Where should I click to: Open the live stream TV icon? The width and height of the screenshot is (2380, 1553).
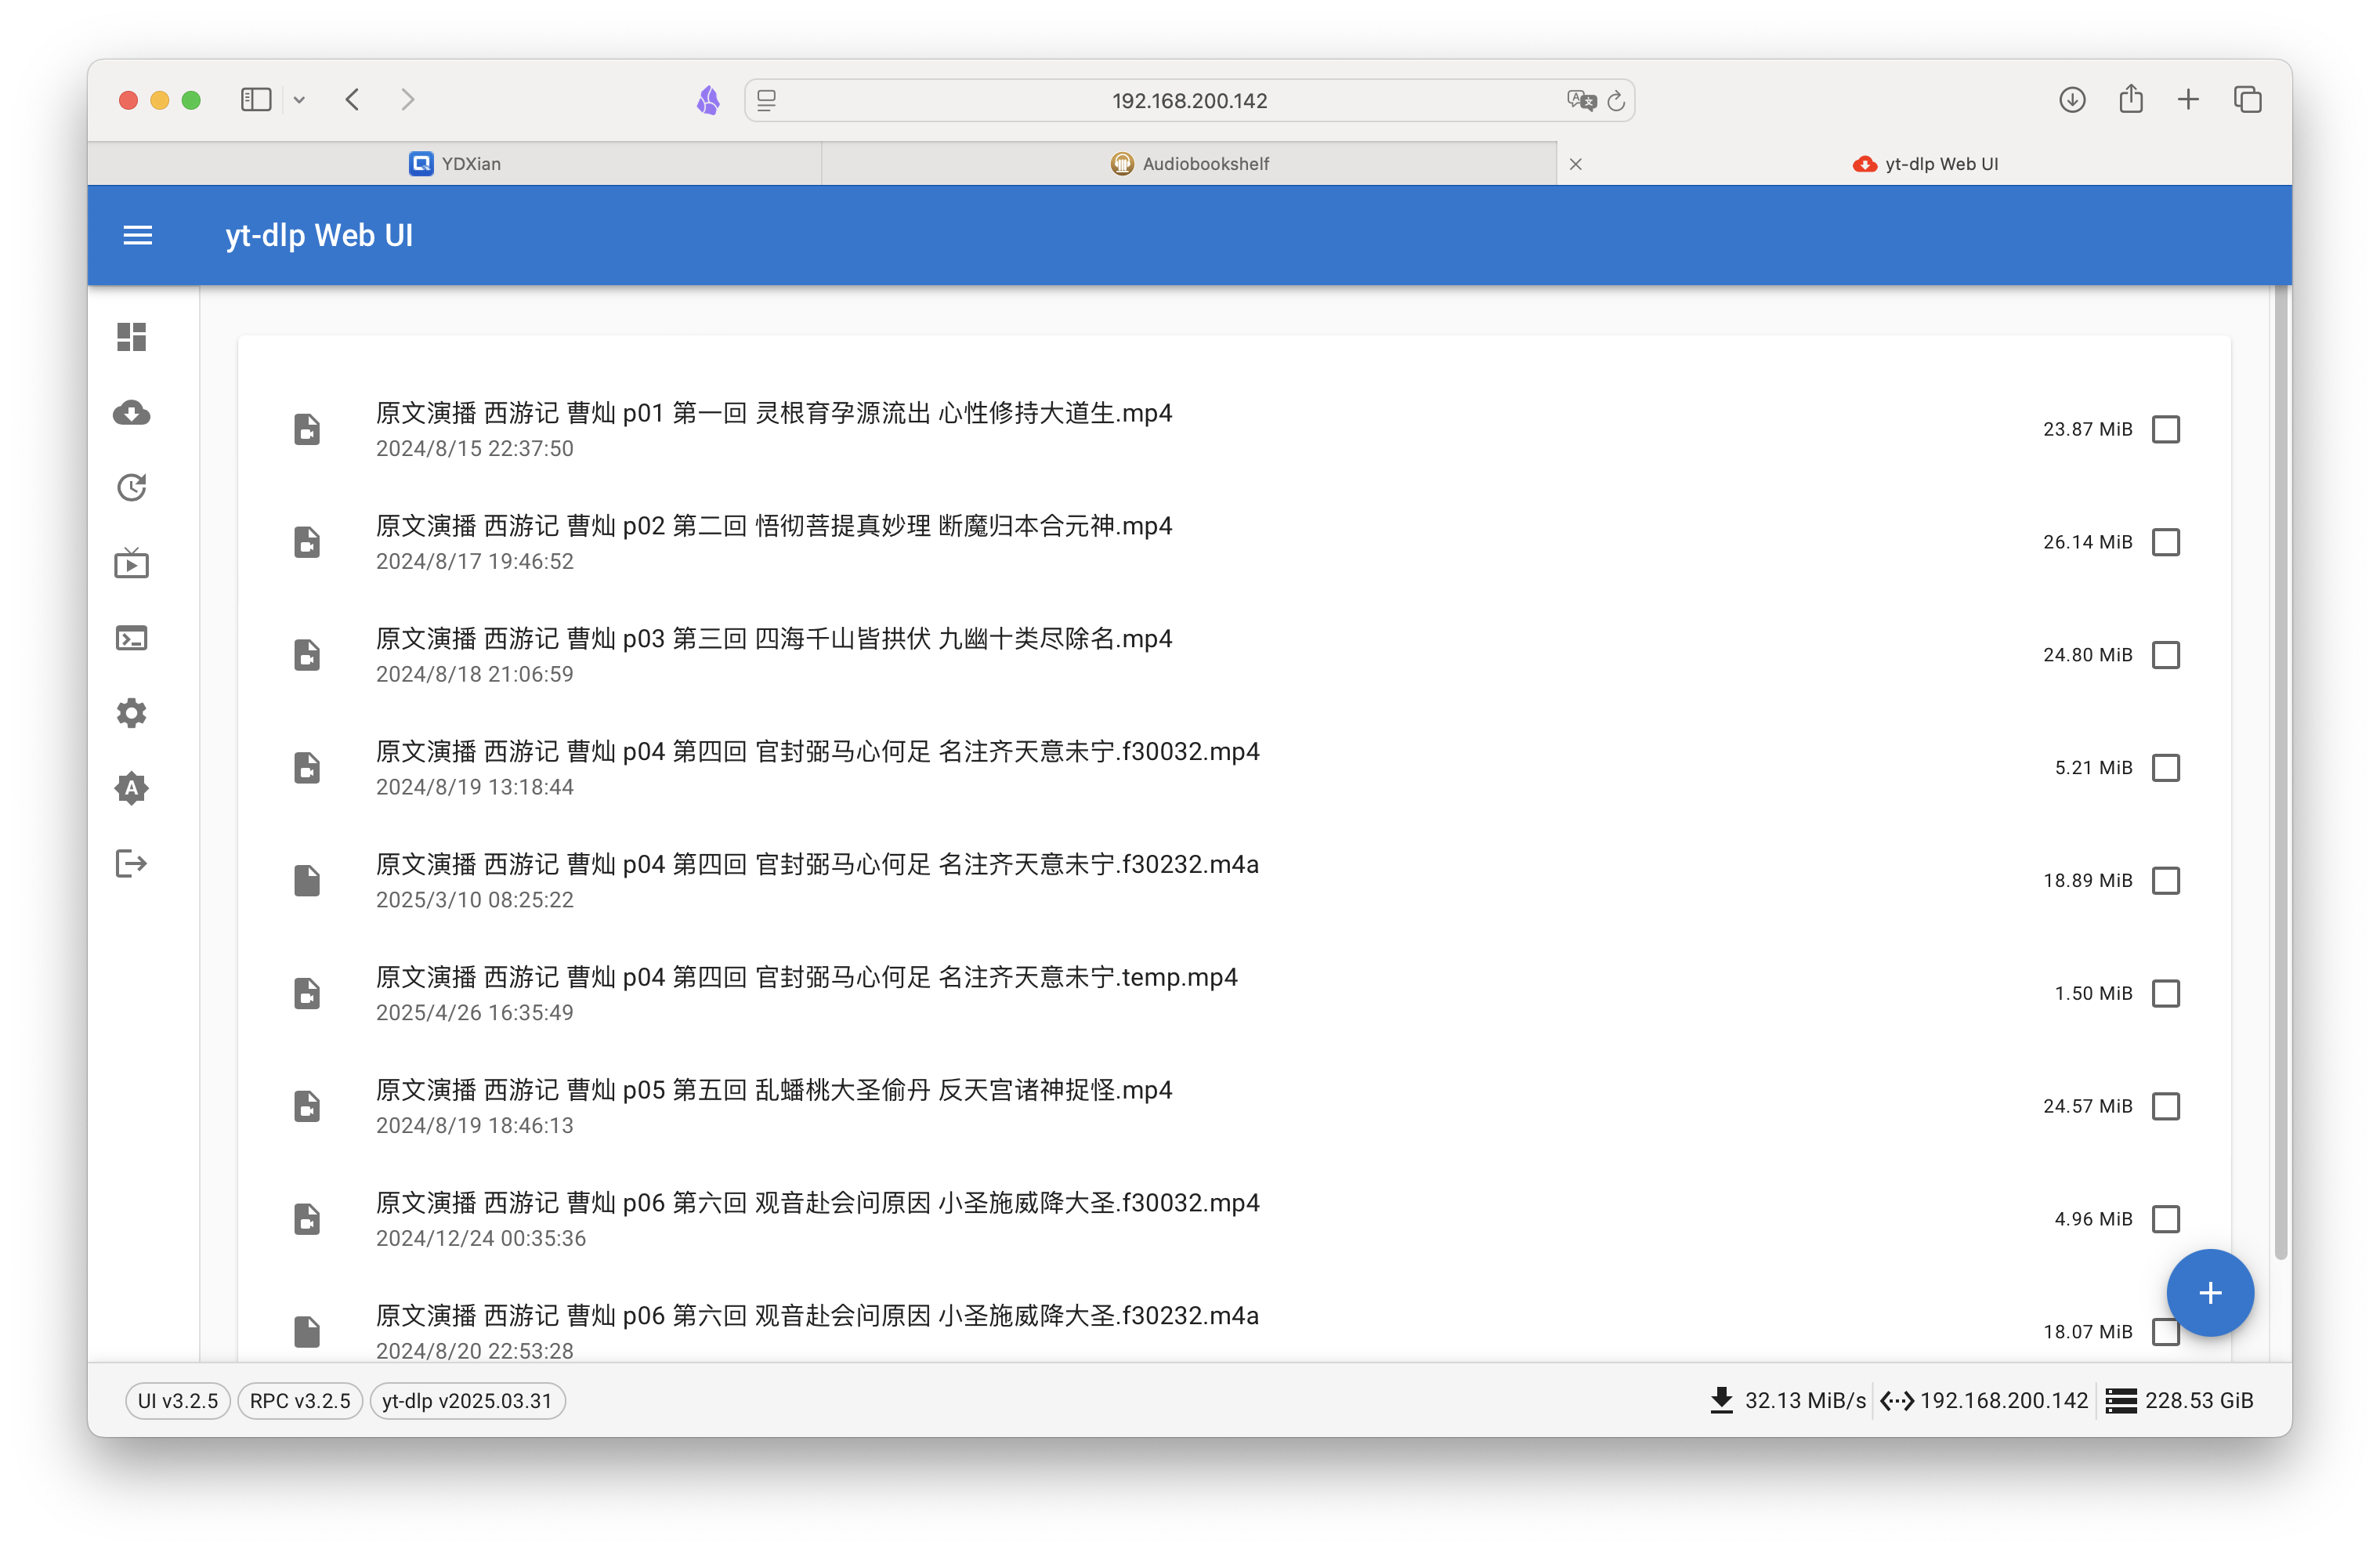point(131,563)
